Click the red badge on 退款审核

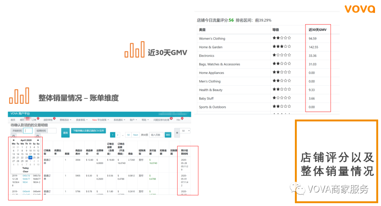[x=54, y=118]
